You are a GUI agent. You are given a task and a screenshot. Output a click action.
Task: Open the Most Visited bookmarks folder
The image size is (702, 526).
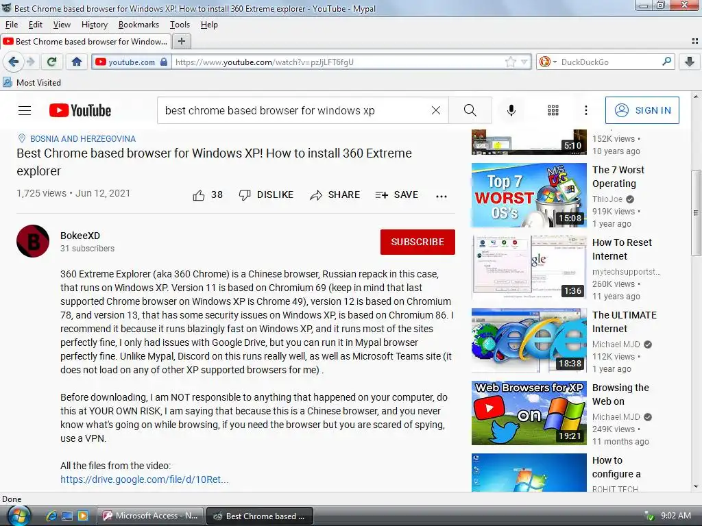(32, 82)
